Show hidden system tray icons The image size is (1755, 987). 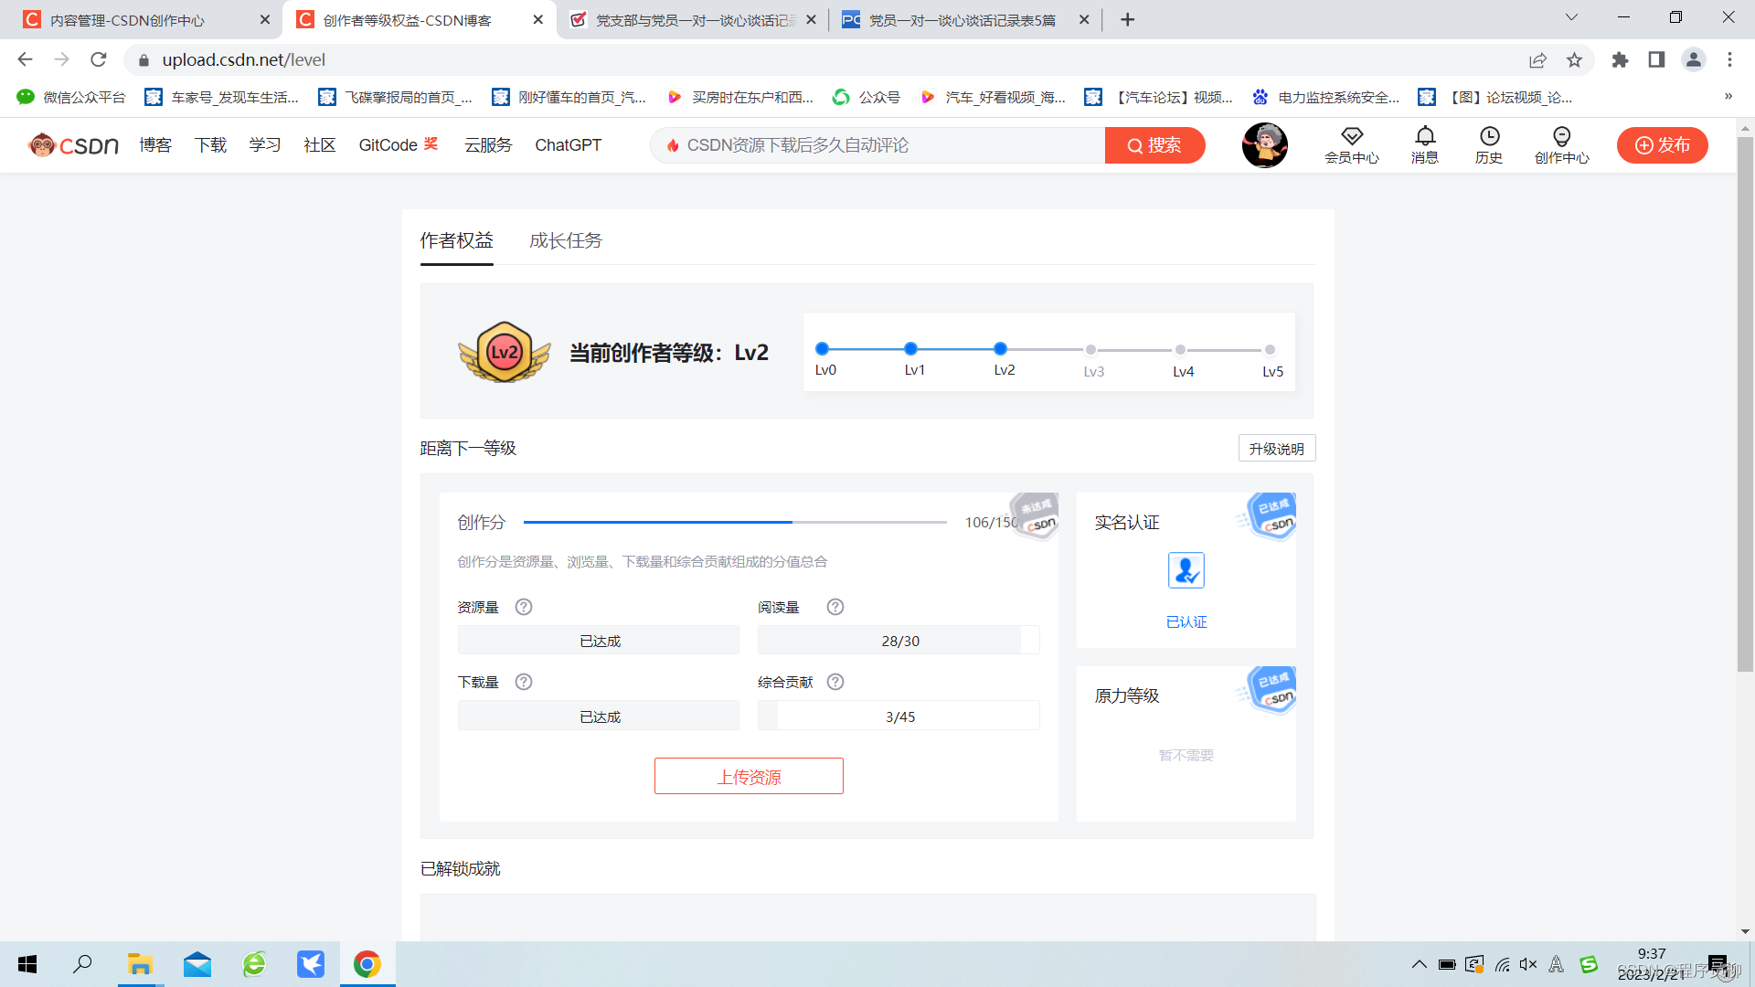(x=1419, y=964)
